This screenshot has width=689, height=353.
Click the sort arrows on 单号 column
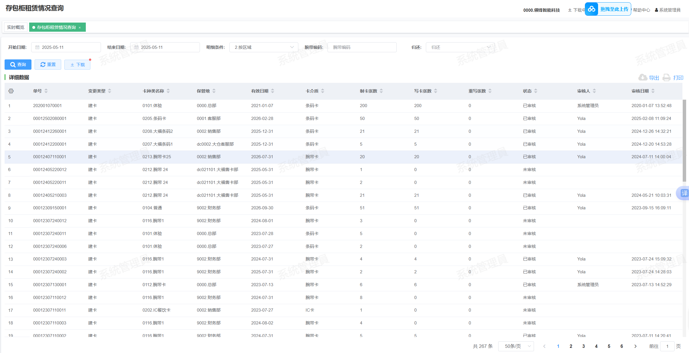pyautogui.click(x=46, y=91)
